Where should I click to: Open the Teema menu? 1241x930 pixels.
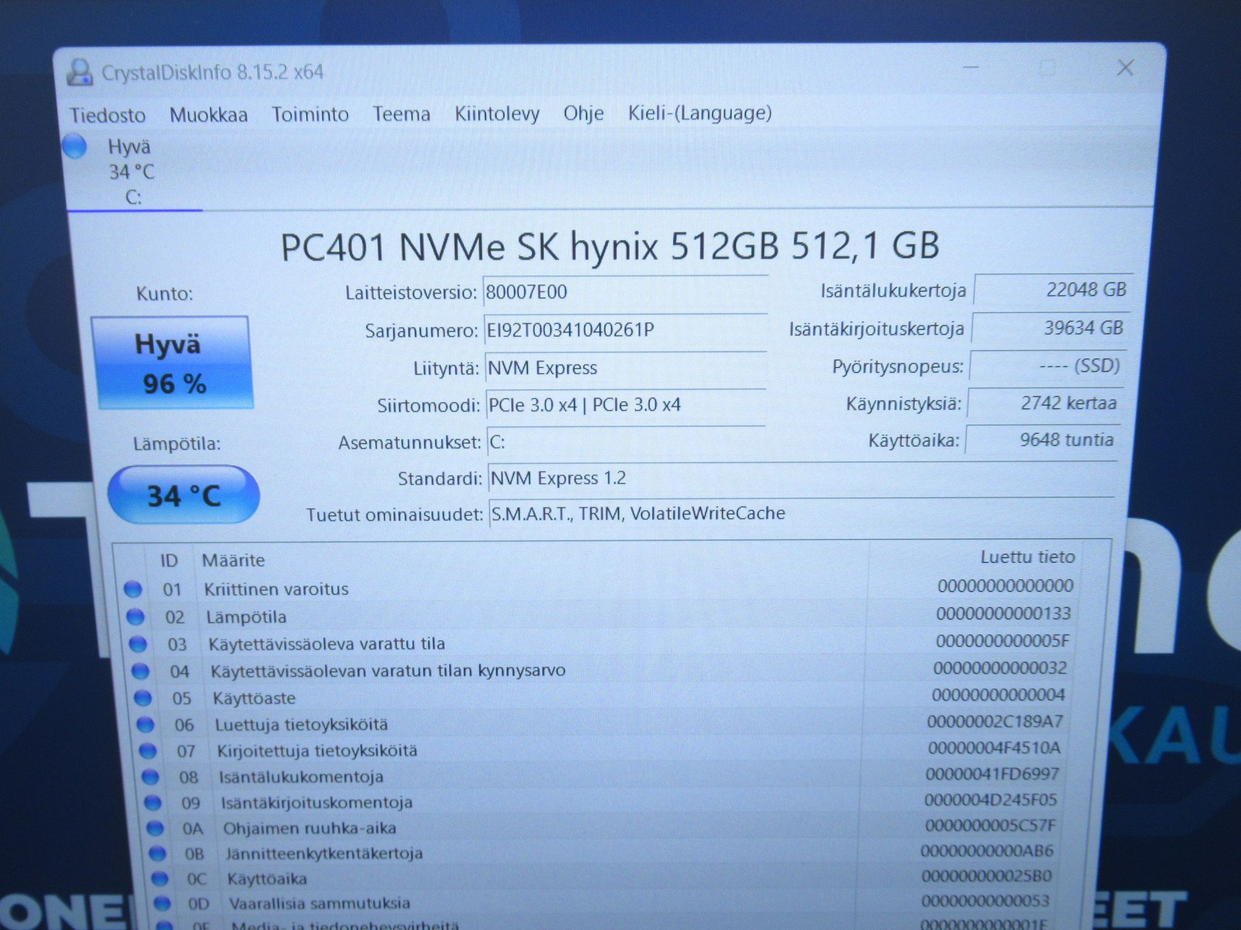pos(401,114)
